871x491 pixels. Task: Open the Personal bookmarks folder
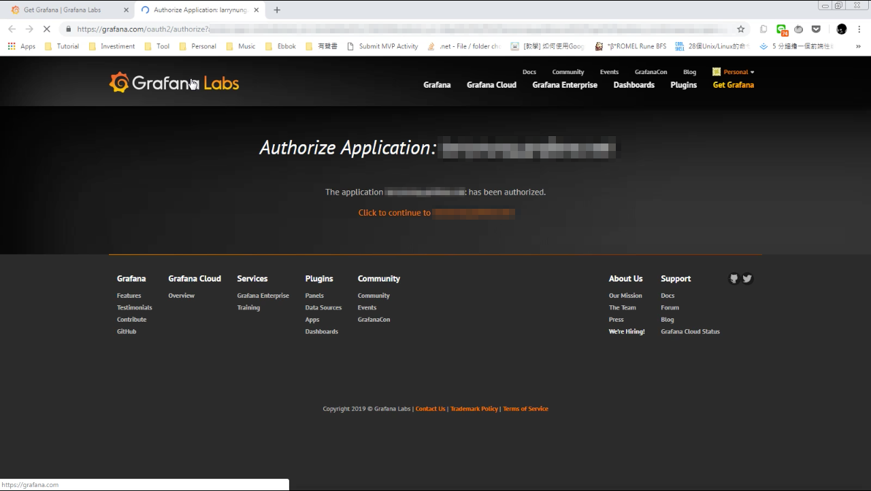coord(197,46)
